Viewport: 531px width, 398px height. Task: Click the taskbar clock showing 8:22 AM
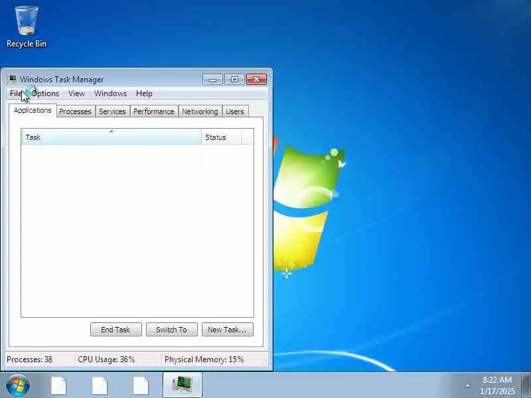coord(497,385)
